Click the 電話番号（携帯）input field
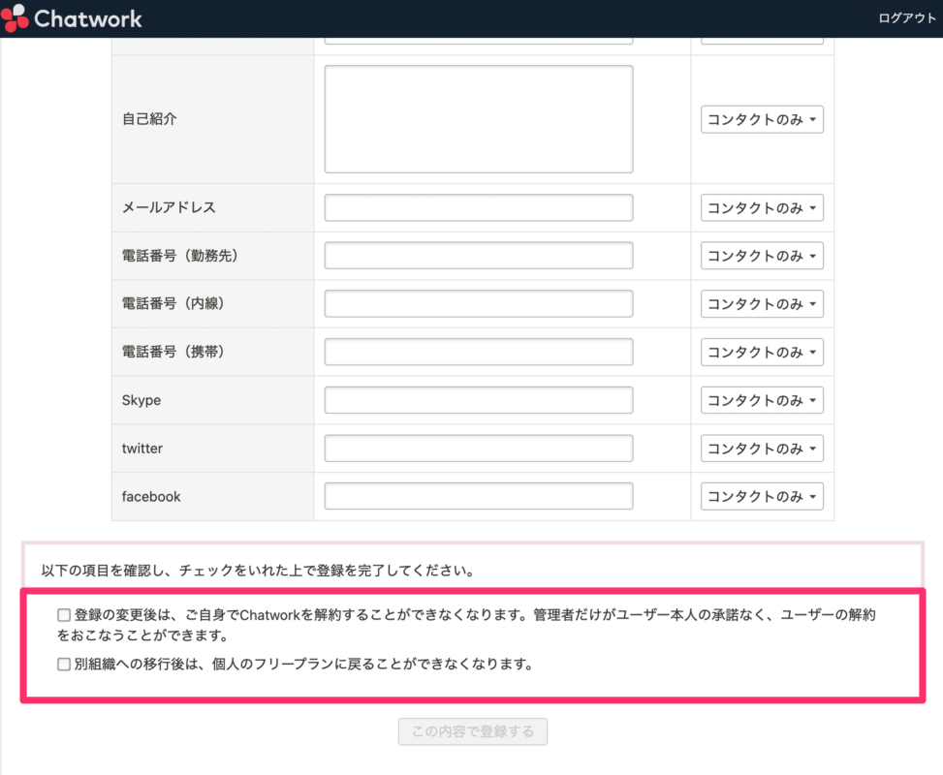The width and height of the screenshot is (943, 775). [477, 351]
